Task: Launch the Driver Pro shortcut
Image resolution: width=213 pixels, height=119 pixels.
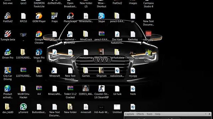Action: (8, 52)
